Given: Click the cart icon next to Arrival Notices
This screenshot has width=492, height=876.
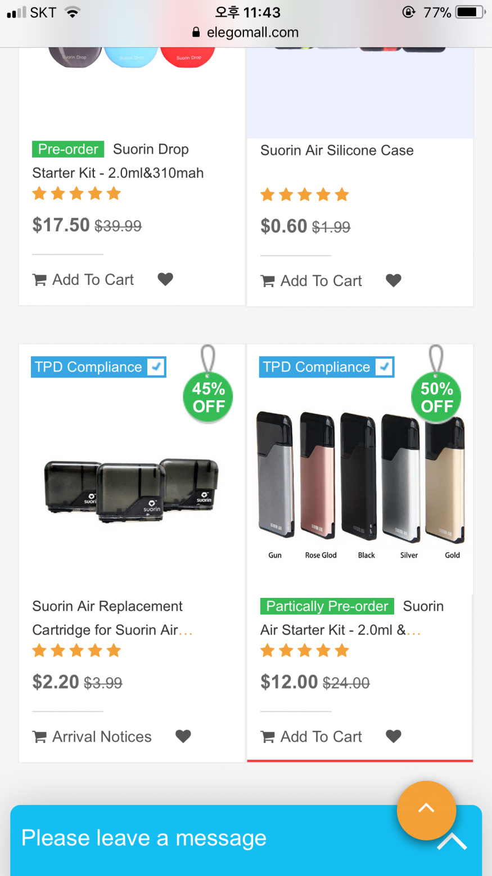Looking at the screenshot, I should pyautogui.click(x=39, y=737).
